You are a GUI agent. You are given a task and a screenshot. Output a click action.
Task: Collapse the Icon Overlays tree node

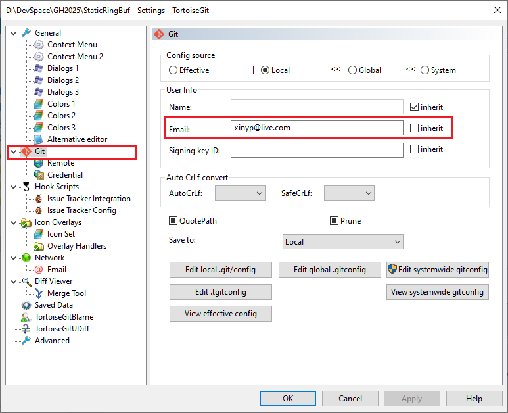13,222
